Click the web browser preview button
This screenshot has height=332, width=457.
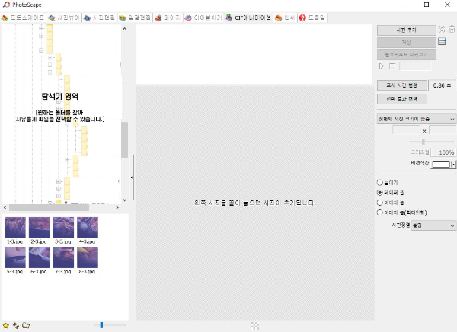[406, 55]
